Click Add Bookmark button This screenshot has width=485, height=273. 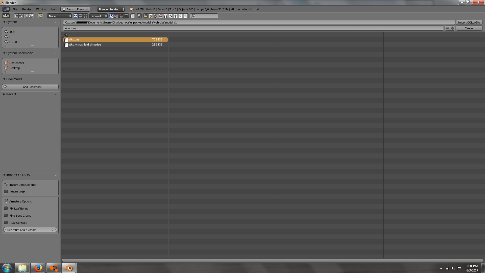[x=30, y=87]
